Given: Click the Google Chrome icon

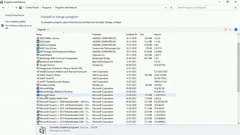Looking at the screenshot, I should coord(38,65).
